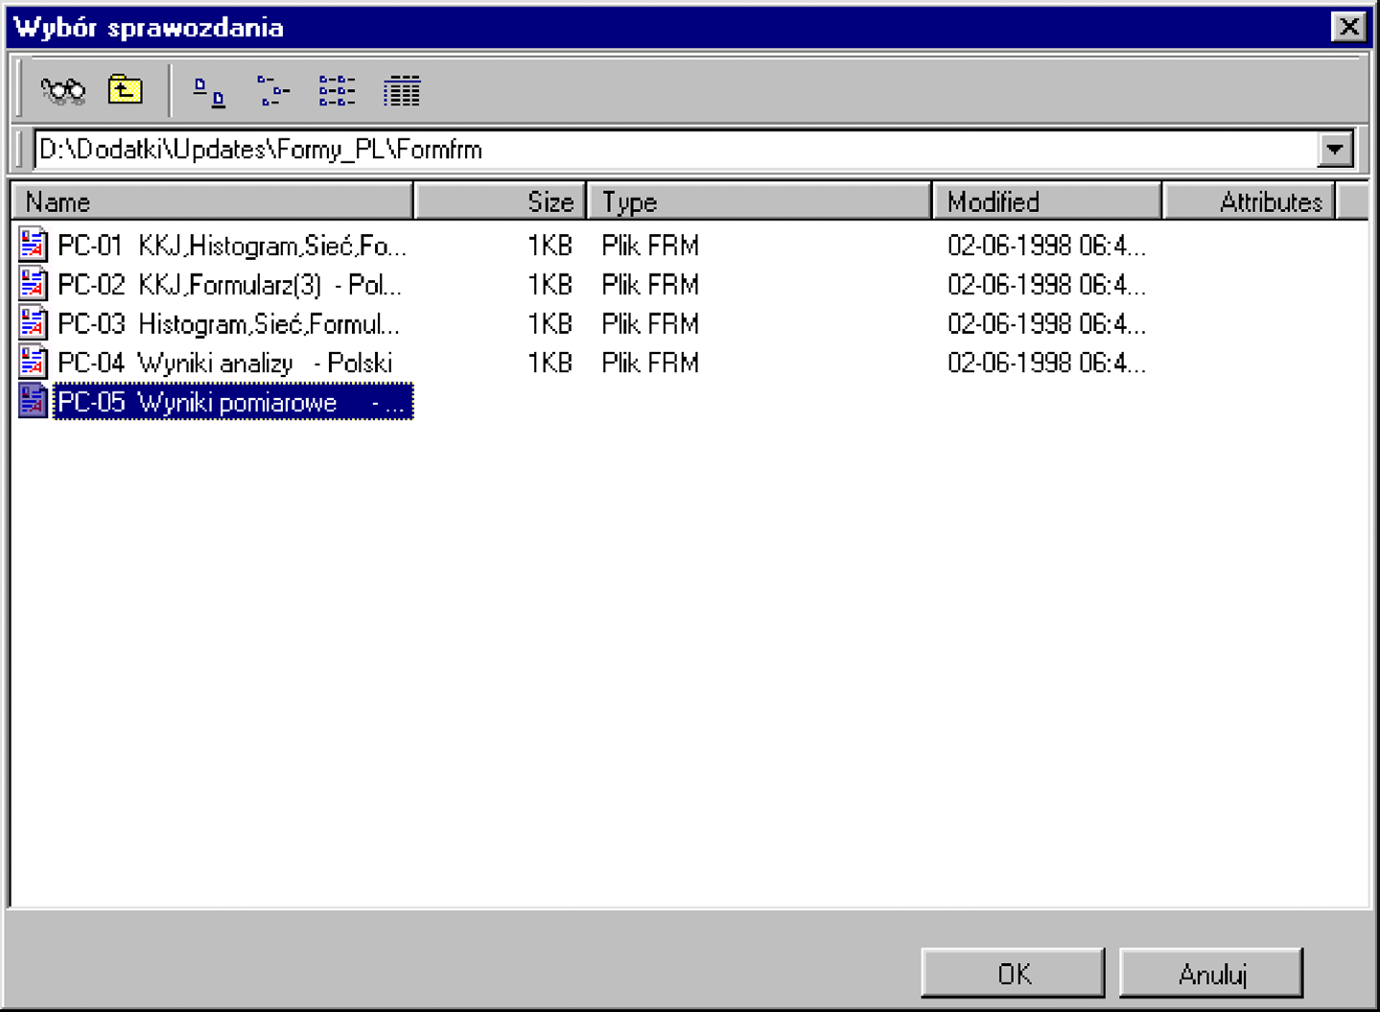1380x1012 pixels.
Task: Cancel with the Anuluj button
Action: tap(1211, 974)
